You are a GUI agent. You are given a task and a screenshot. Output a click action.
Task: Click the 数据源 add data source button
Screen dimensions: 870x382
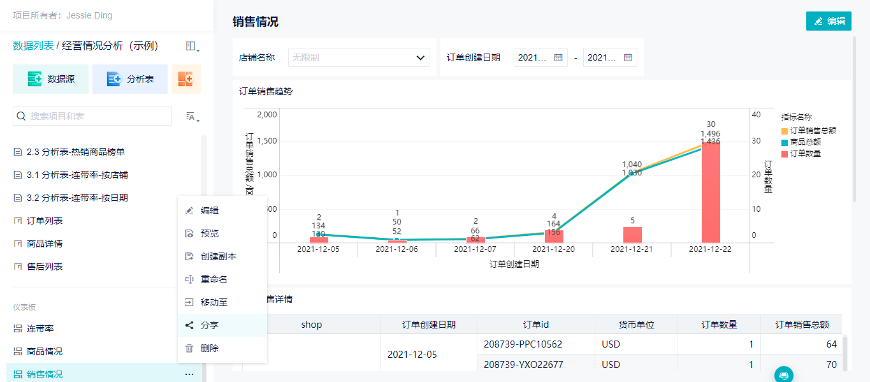point(50,79)
